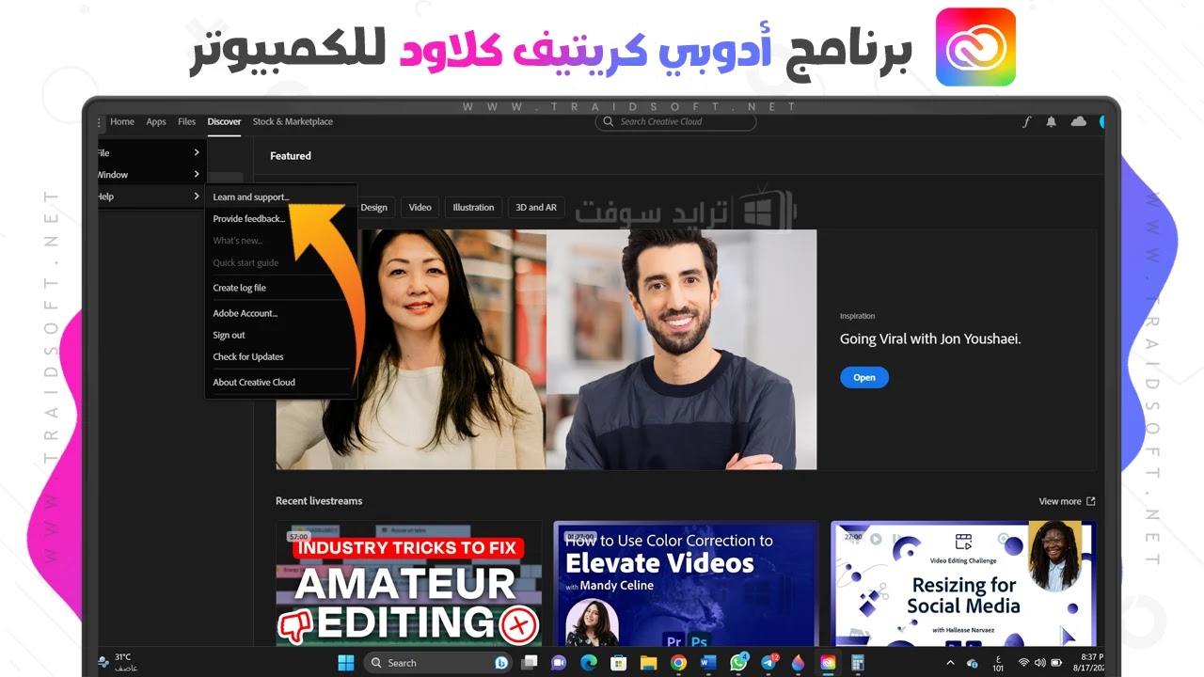The image size is (1204, 677).
Task: Click the Premiere Pro badge on Elevate Videos
Action: (x=673, y=641)
